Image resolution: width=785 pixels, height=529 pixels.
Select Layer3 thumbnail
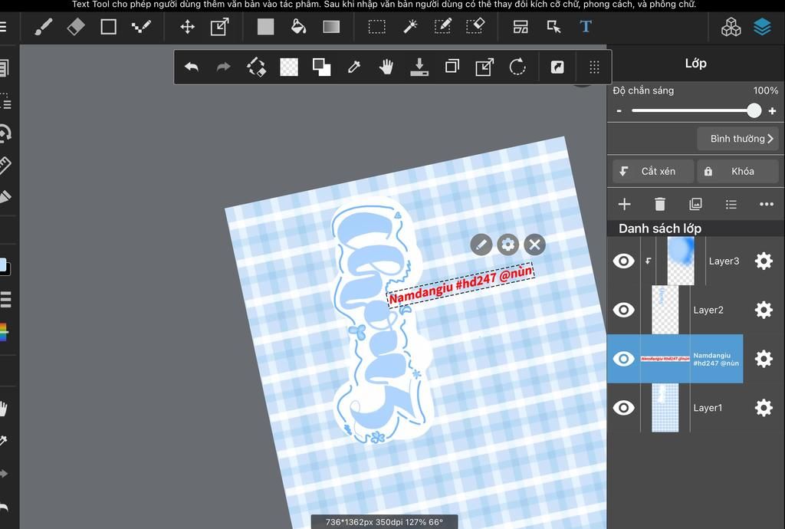coord(681,261)
